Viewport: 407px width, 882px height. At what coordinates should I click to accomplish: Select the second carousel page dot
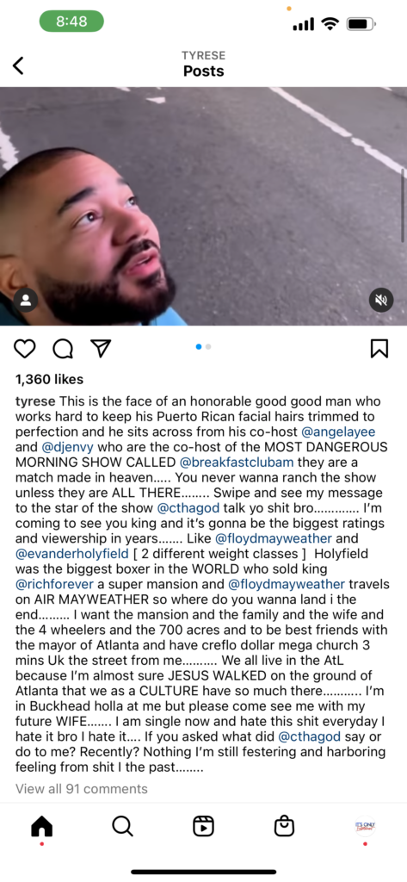coord(208,347)
